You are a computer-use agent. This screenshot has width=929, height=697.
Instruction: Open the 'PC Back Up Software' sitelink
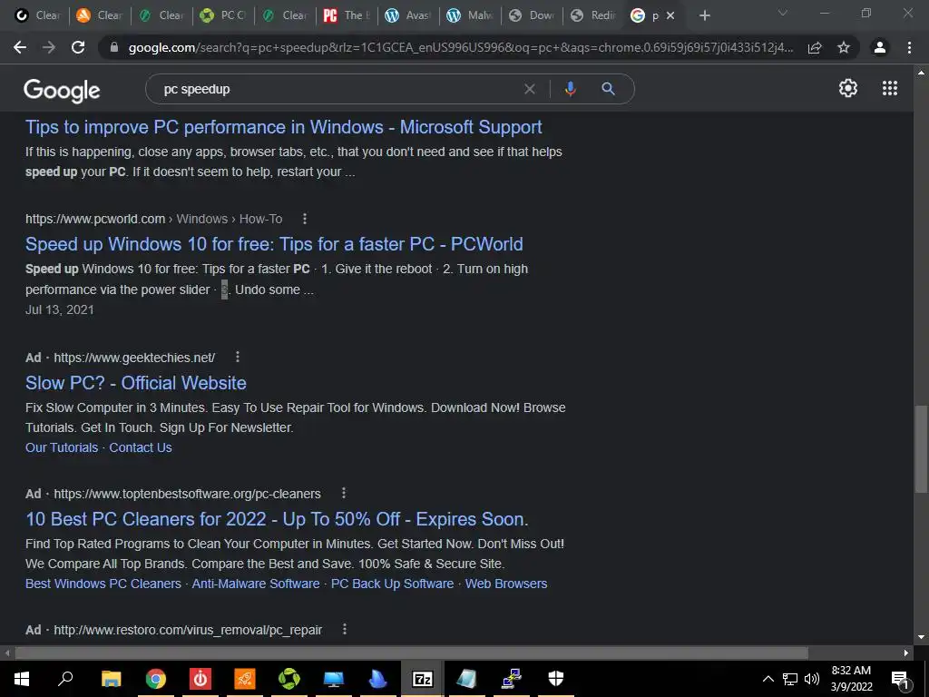tap(392, 584)
